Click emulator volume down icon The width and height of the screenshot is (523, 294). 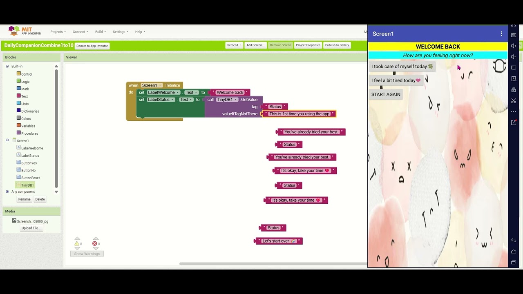coord(514,57)
